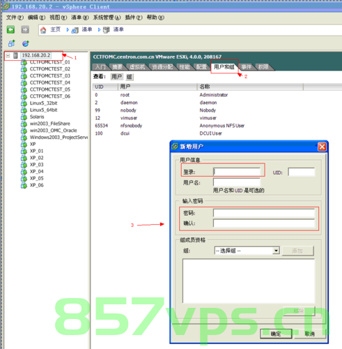Switch to the 虚拟机 tab
The width and height of the screenshot is (342, 349).
pos(137,67)
